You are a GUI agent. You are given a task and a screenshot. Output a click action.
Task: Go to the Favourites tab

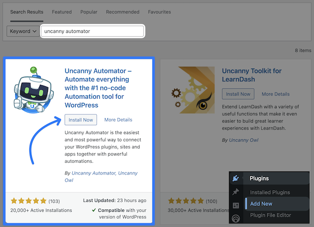[160, 12]
